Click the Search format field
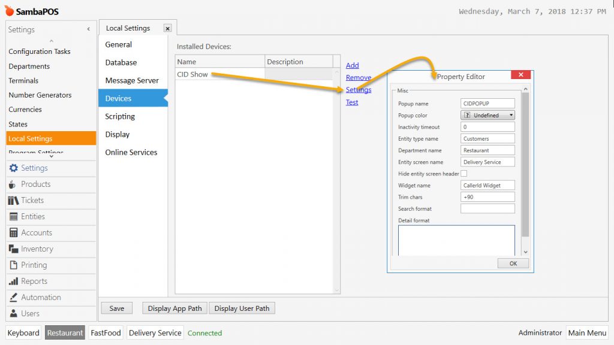 coord(487,208)
